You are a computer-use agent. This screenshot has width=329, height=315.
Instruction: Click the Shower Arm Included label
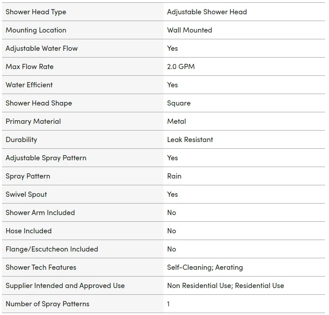coord(40,213)
